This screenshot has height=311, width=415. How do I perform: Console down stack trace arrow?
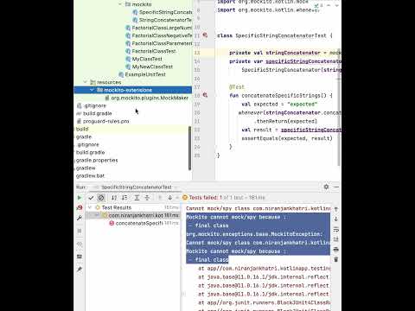[x=336, y=219]
